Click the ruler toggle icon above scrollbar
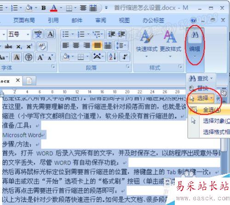This screenshot has width=230, height=205. [224, 93]
